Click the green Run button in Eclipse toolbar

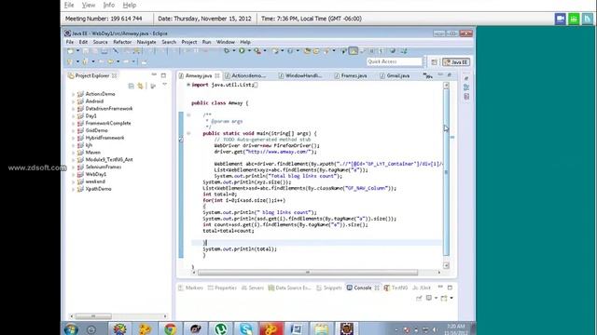tap(242, 51)
